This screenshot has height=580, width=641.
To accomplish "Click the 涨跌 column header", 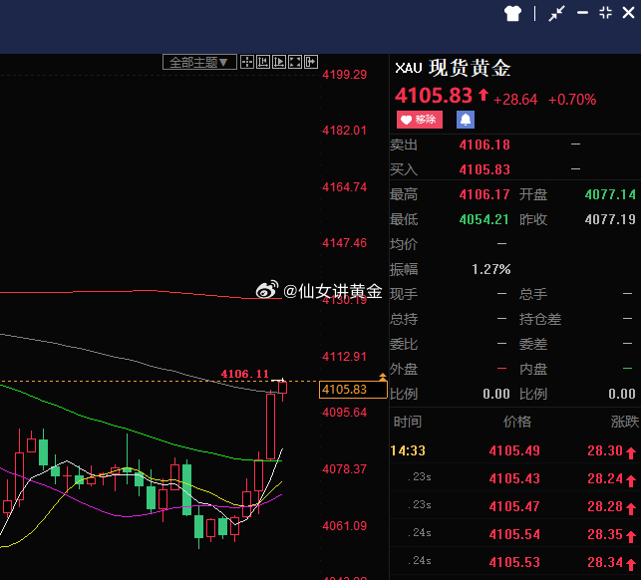I will coord(625,422).
